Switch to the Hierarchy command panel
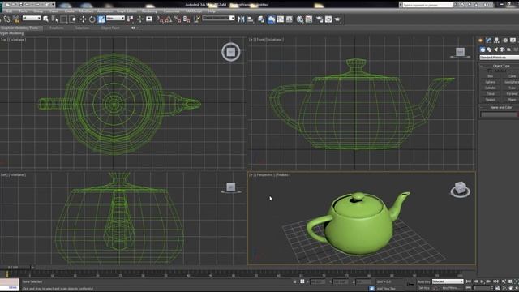The image size is (519, 292). 496,41
